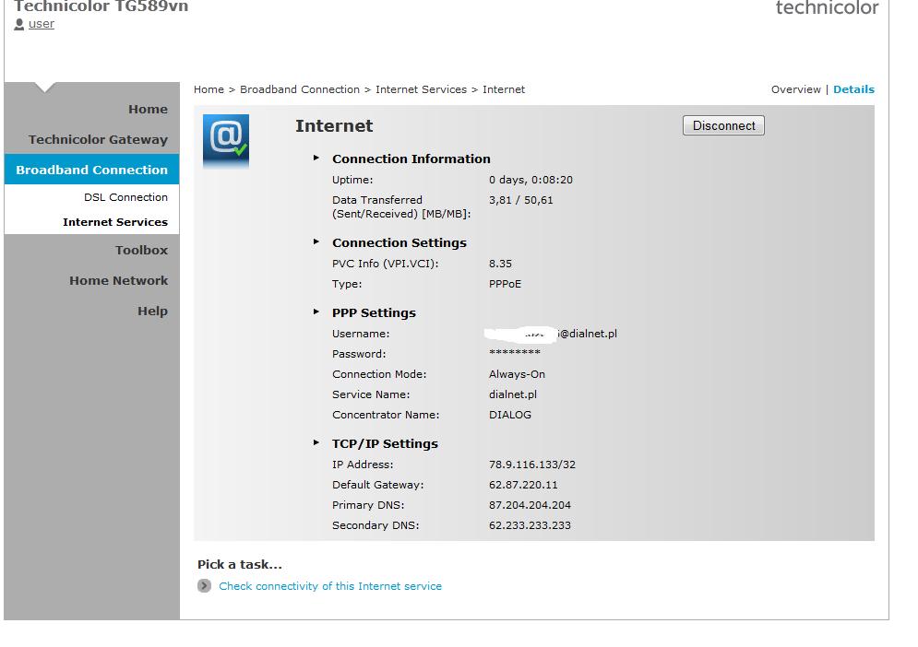The width and height of the screenshot is (918, 647).
Task: Click the Pick a task... heading
Action: pos(240,565)
